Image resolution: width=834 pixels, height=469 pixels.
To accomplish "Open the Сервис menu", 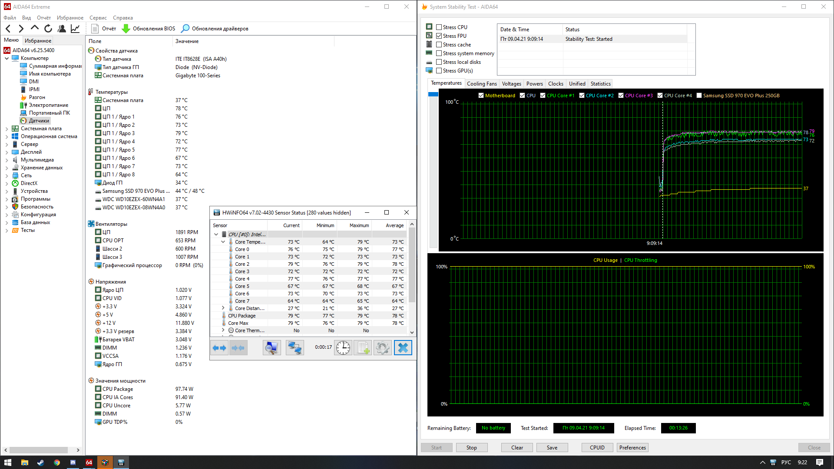I will coord(98,18).
